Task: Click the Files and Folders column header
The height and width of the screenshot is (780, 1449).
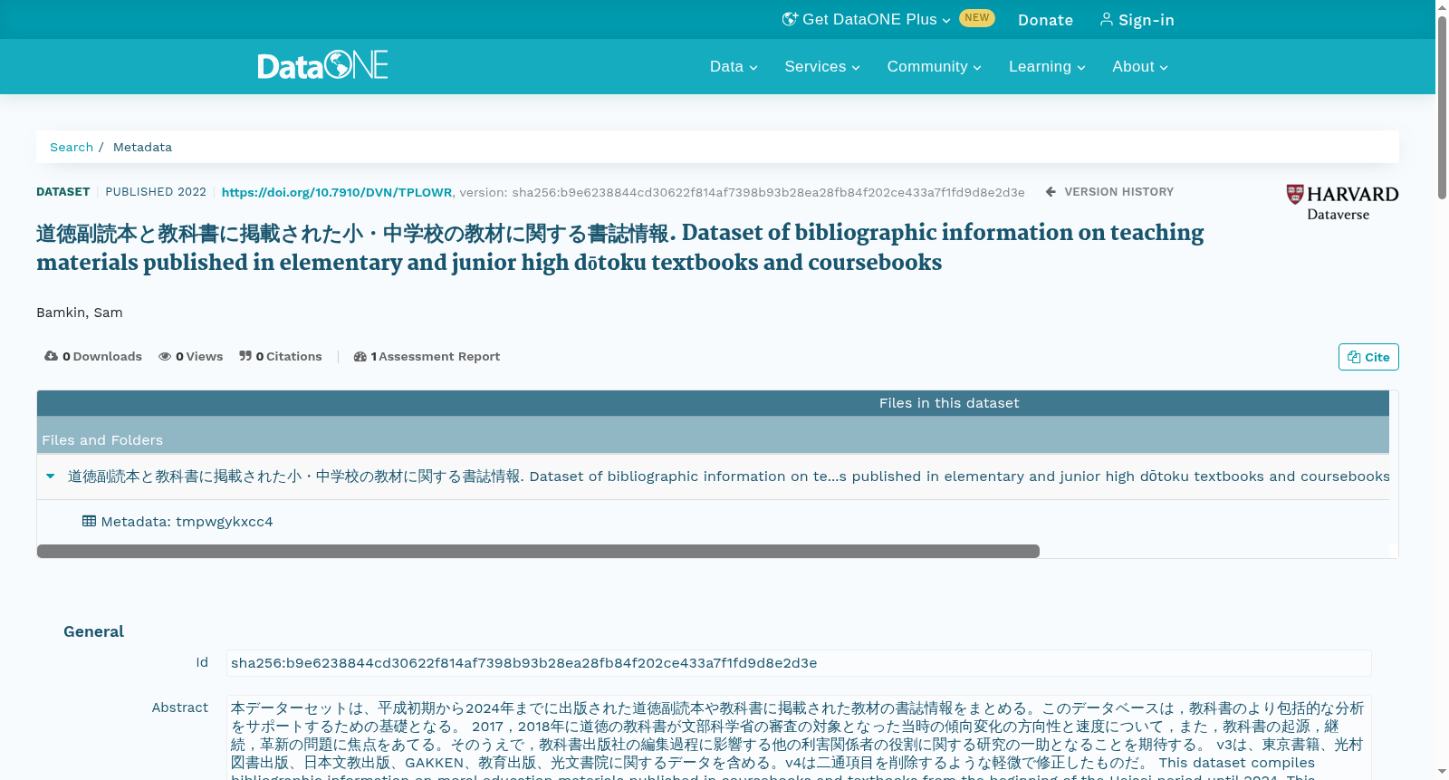Action: pos(102,440)
